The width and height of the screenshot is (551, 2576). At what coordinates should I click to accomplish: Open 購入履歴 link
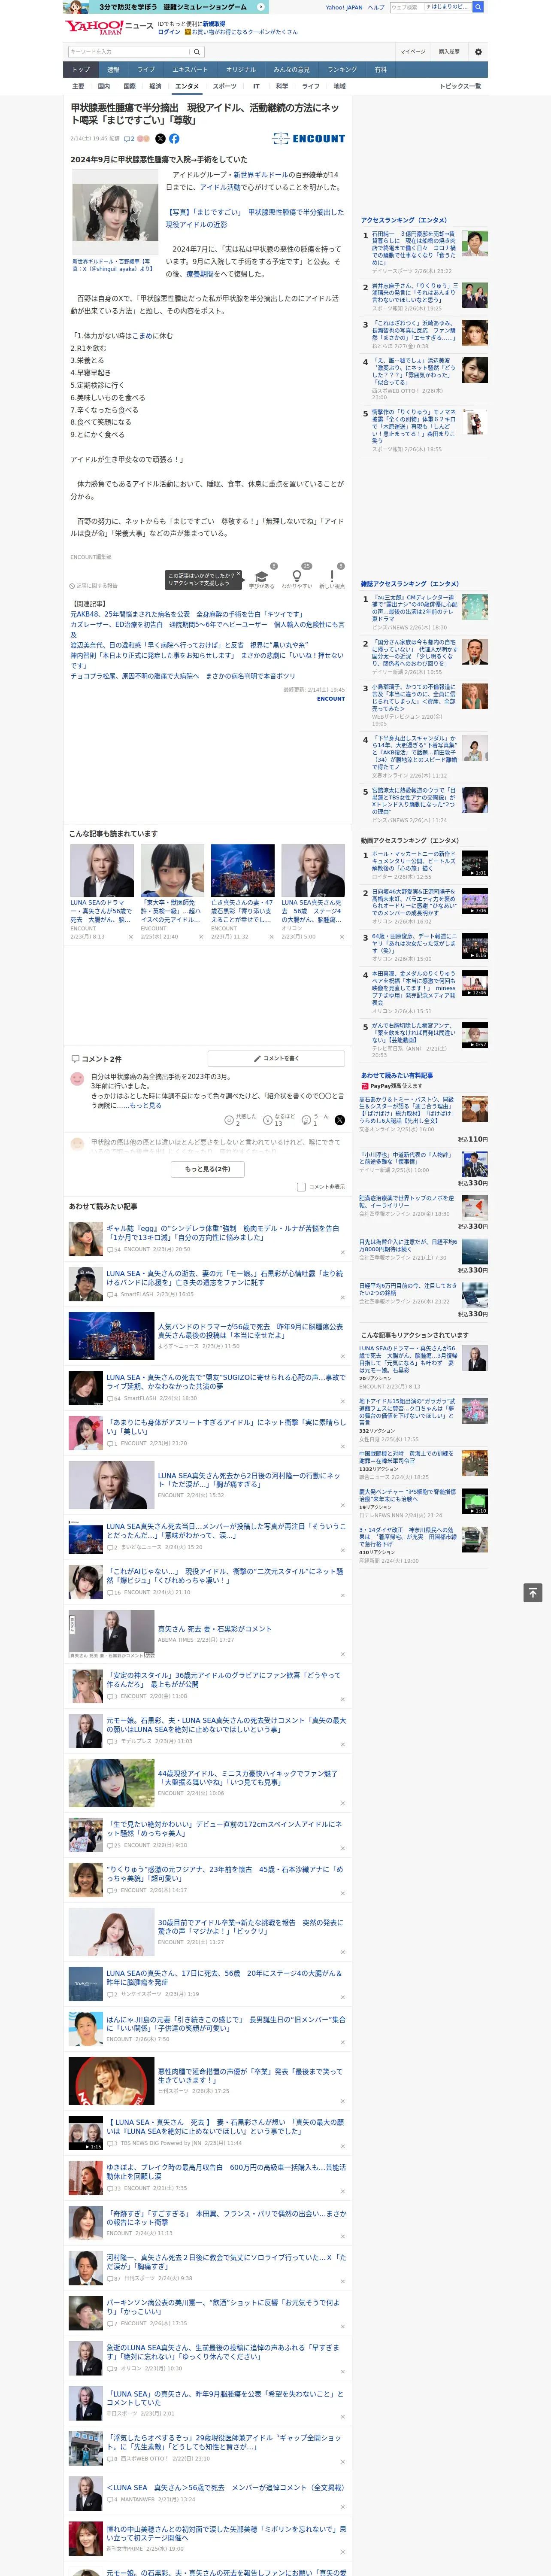(x=449, y=52)
